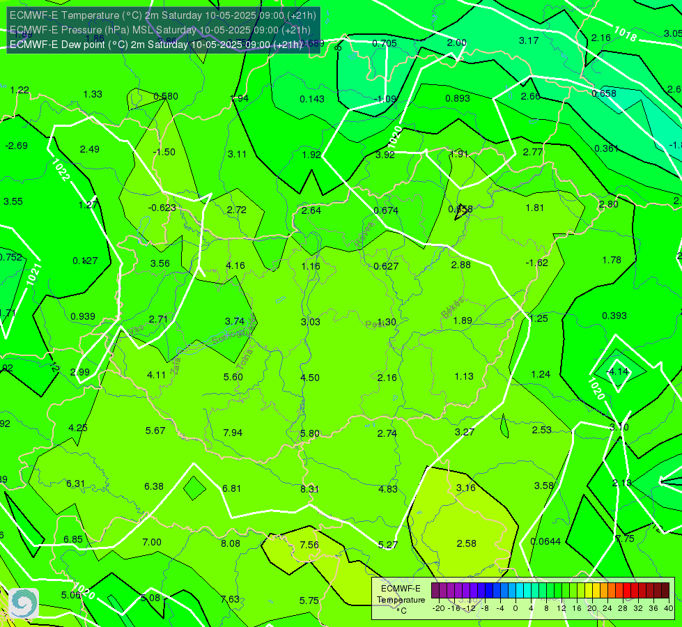Click the dew point value 3.58
682x627 pixels.
(543, 486)
